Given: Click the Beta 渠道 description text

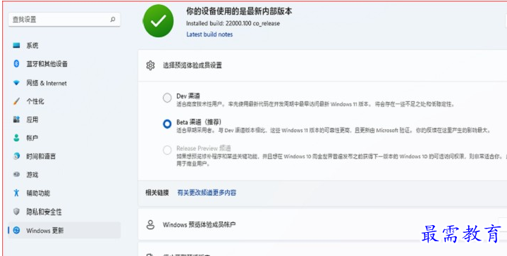Looking at the screenshot, I should pyautogui.click(x=334, y=131).
